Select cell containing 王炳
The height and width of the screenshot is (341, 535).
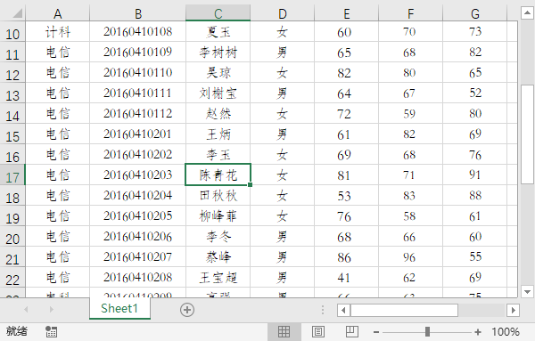(x=218, y=134)
